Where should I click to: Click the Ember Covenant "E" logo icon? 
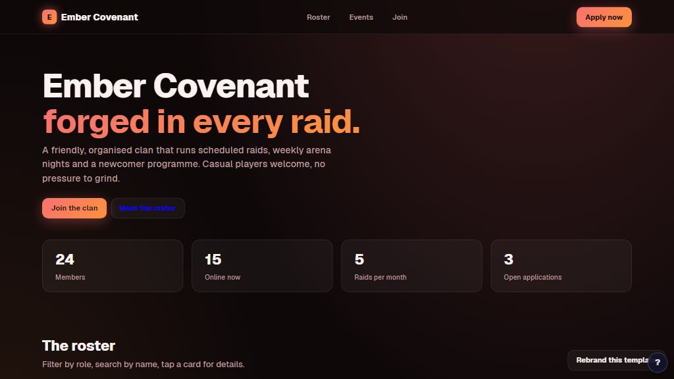49,17
